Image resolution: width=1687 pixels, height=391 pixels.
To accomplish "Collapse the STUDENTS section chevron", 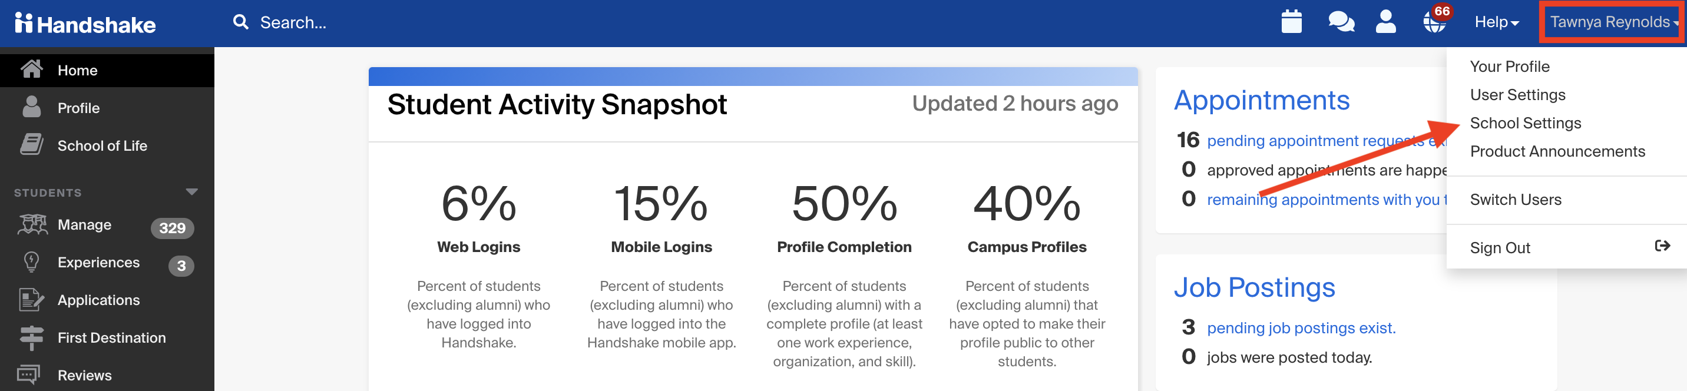I will (x=191, y=191).
